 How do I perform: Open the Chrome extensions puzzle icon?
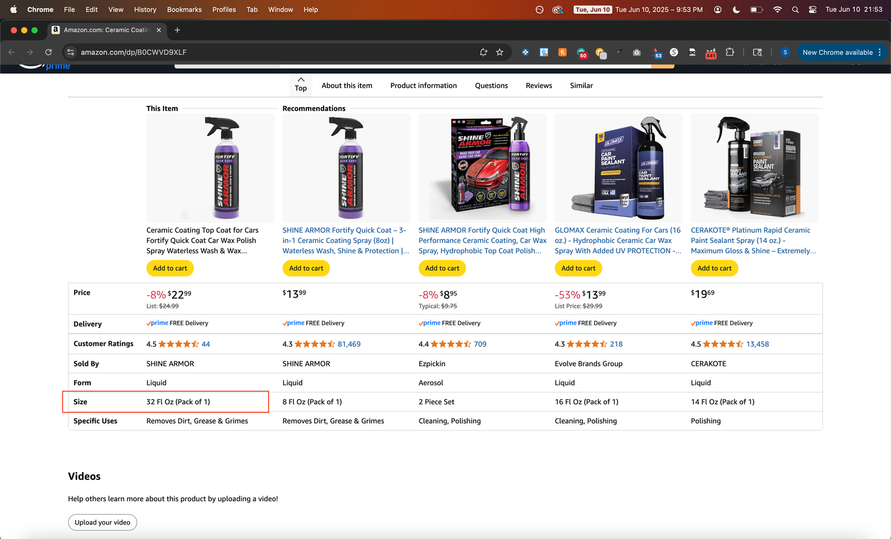730,52
